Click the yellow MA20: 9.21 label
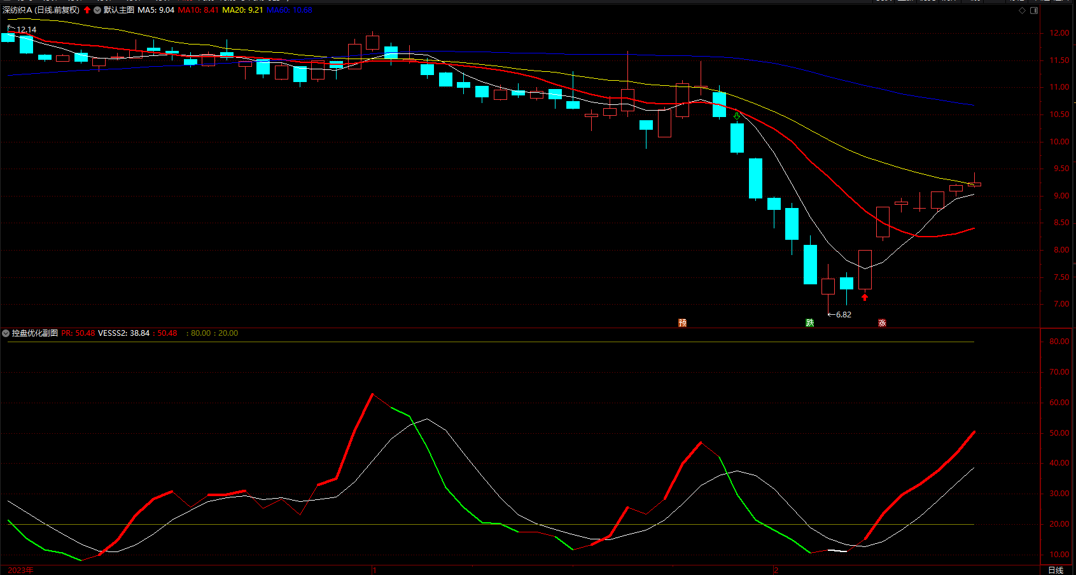This screenshot has height=575, width=1076. (x=242, y=10)
